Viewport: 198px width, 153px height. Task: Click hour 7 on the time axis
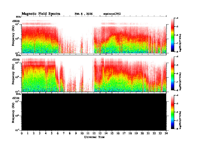(64, 133)
